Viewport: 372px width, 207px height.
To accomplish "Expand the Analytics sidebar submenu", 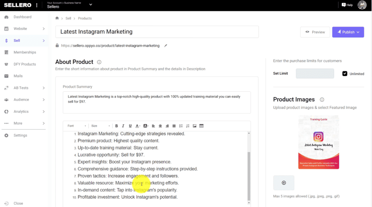I will pyautogui.click(x=43, y=111).
